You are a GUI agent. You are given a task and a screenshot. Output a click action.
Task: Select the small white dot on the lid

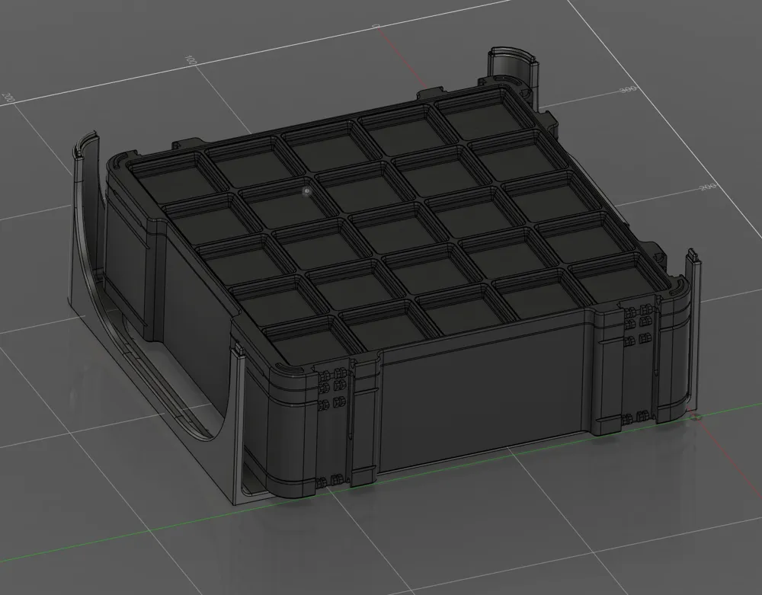coord(306,190)
